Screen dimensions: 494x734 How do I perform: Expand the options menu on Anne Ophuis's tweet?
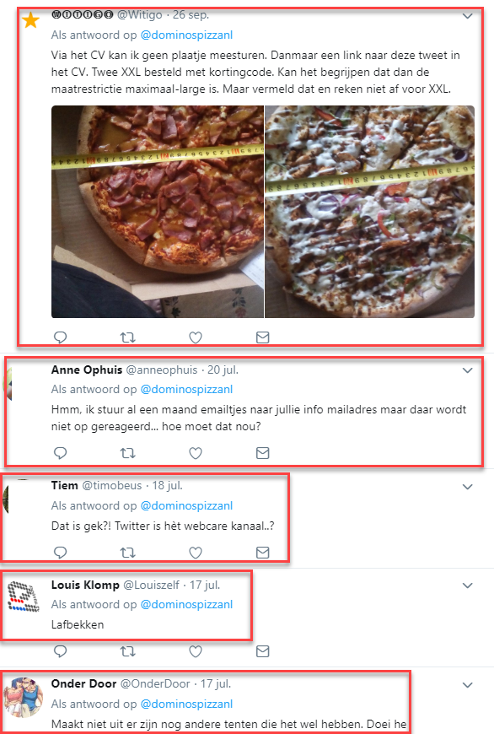467,370
